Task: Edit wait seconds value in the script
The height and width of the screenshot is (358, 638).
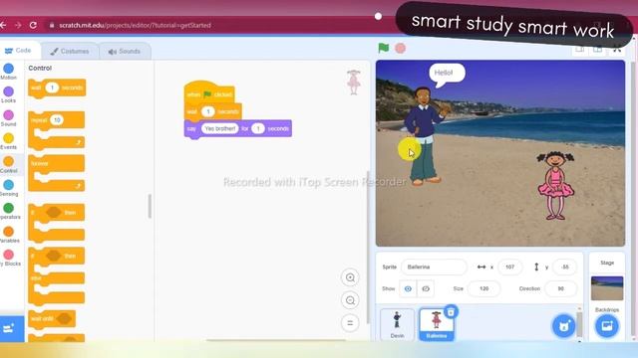Action: 208,111
